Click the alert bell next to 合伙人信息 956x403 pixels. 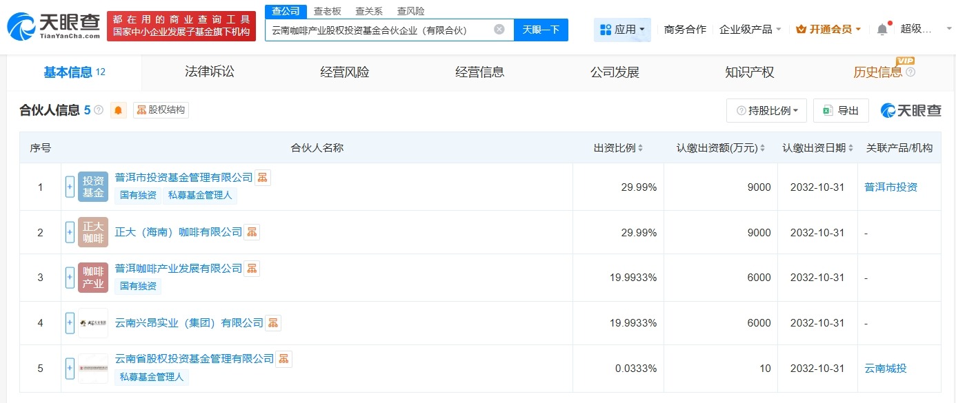(118, 110)
